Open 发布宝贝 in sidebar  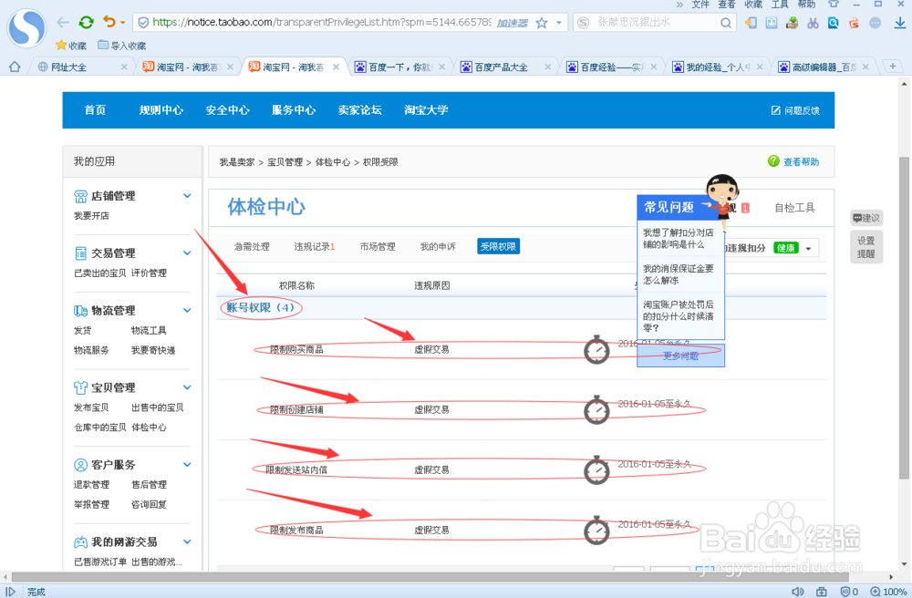point(91,407)
